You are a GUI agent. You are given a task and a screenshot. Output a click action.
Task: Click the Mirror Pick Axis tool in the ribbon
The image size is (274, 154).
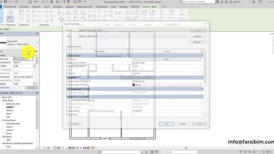76,12
